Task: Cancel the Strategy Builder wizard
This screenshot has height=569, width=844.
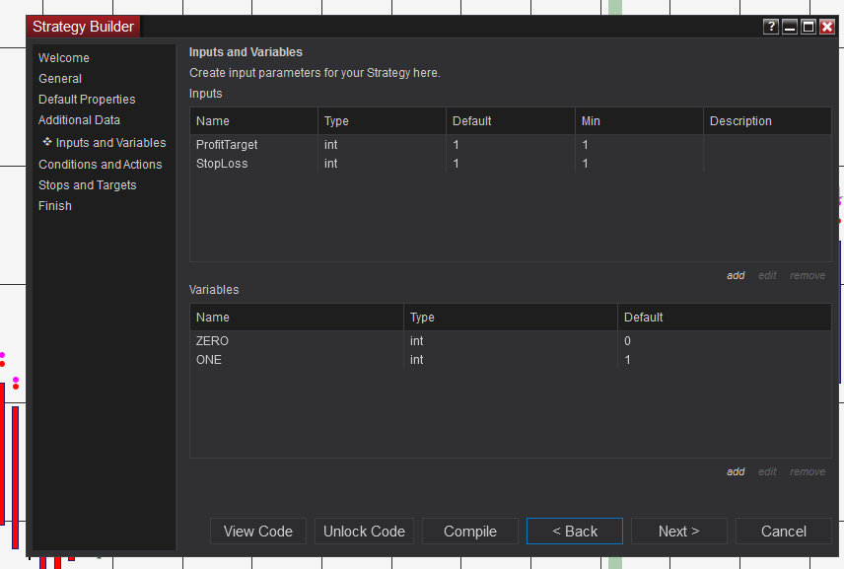Action: 784,532
